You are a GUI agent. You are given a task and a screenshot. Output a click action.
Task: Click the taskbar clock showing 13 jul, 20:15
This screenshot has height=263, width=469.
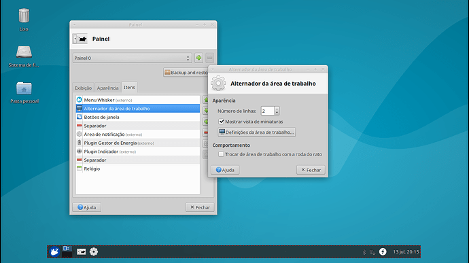[x=406, y=252]
